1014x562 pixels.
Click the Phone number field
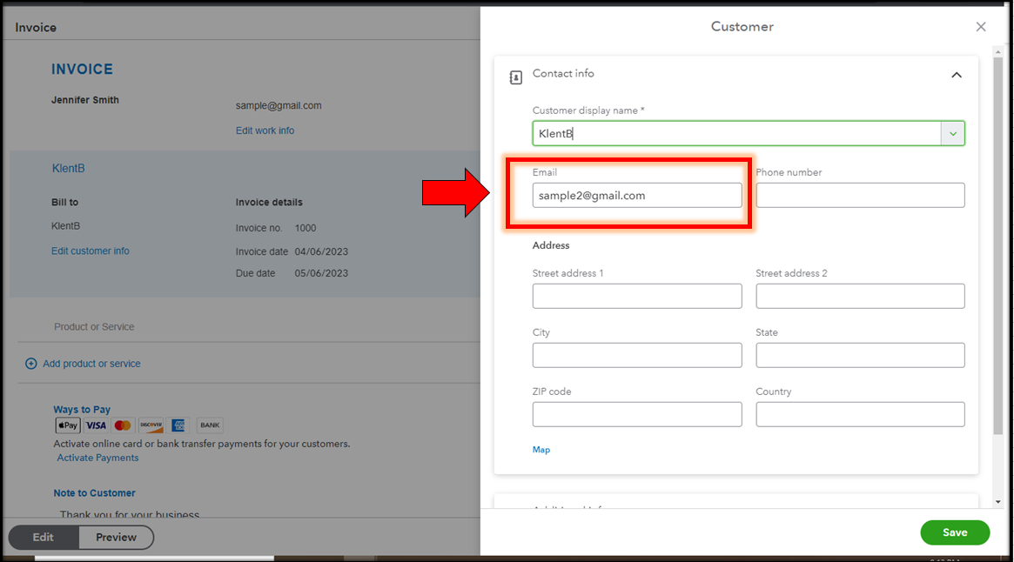point(860,196)
